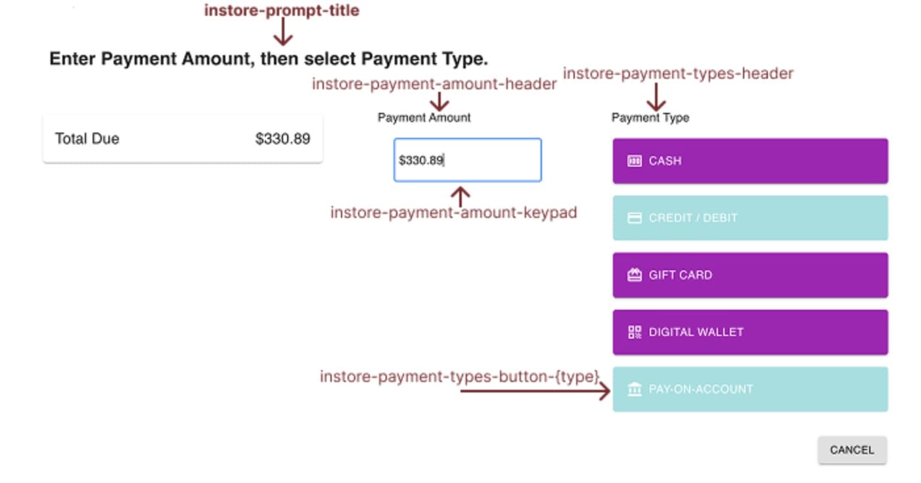
Task: Click the bank icon on PAY-ON-ACCOUNT
Action: 634,389
